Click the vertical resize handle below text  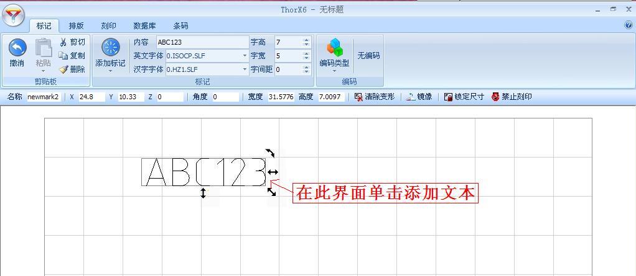203,193
